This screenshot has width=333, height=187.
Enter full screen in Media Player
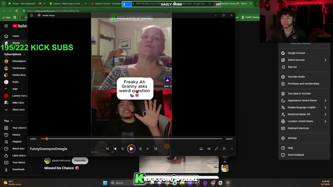click(216, 149)
